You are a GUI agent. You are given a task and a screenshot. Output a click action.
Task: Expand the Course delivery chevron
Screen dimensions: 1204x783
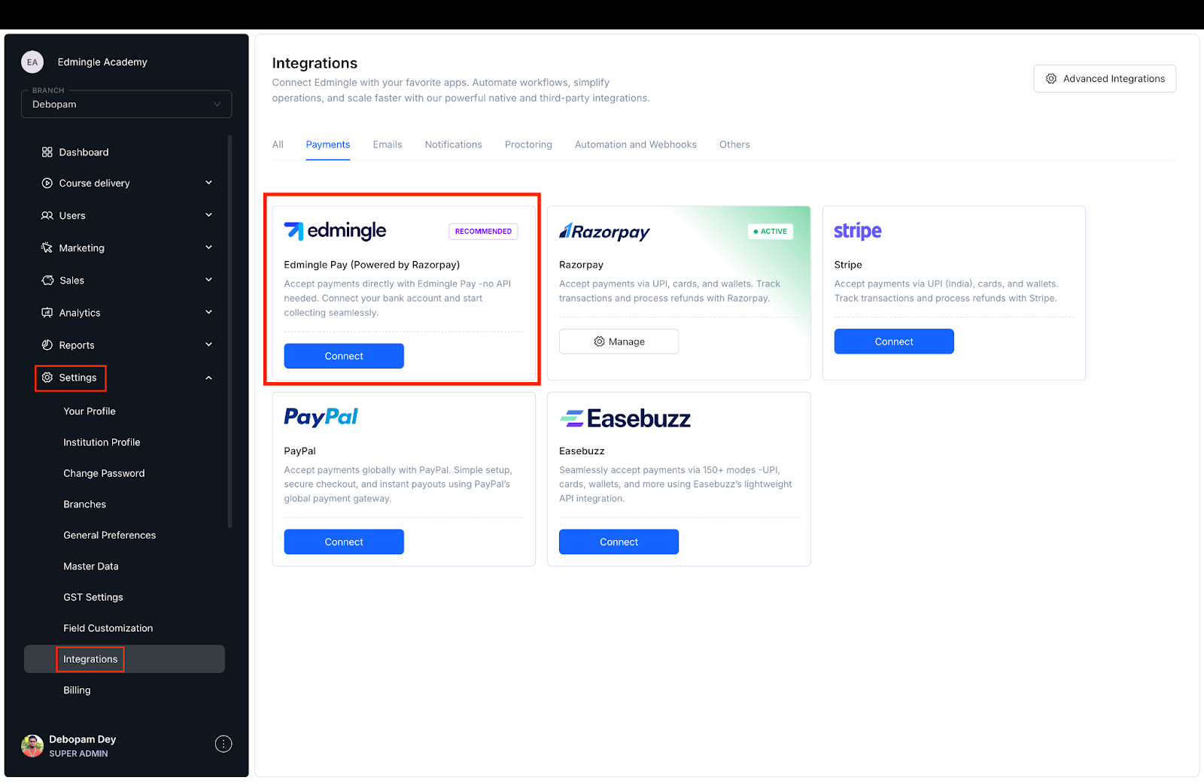pos(208,183)
